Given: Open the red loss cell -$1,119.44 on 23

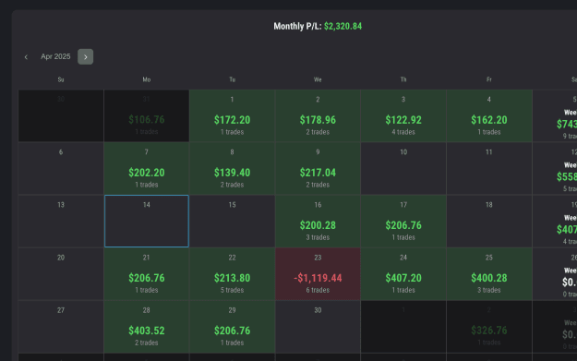Looking at the screenshot, I should point(318,274).
